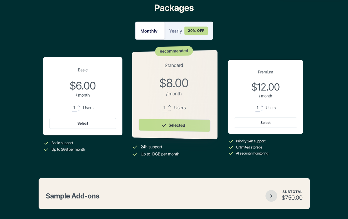Increase Premium plan users with up arrow
This screenshot has width=348, height=219.
tap(262, 106)
